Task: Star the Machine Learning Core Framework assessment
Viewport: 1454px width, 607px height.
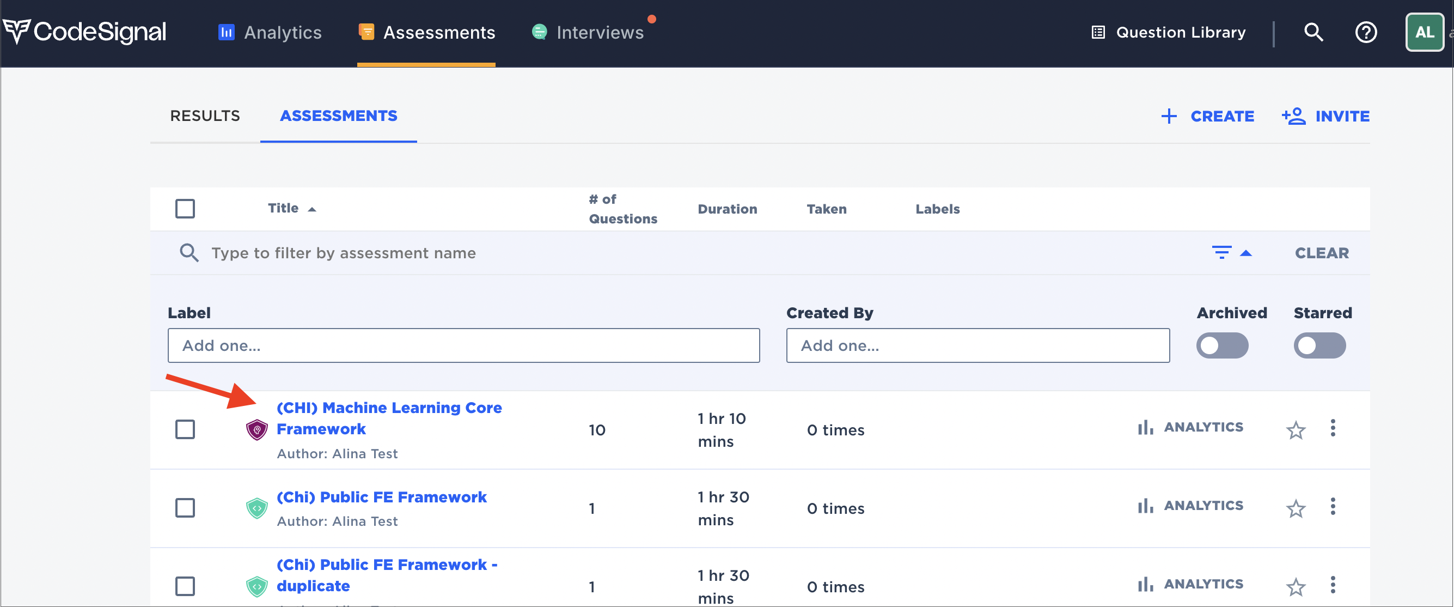Action: (1296, 430)
